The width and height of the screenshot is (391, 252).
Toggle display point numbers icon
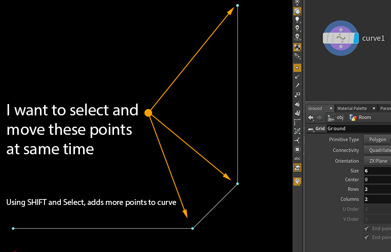pos(297,95)
